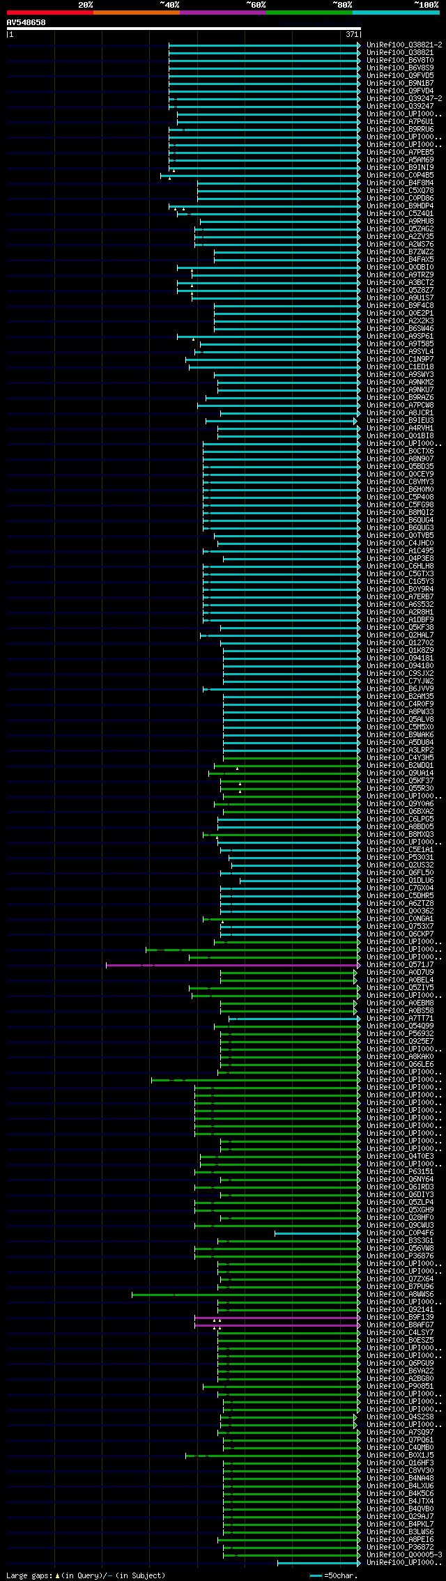Select the UniRef100_A5AM69 label
Screen dimensions: 446x1581
pyautogui.click(x=400, y=160)
